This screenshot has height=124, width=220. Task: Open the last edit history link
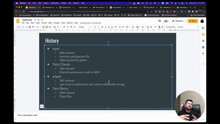click(90, 23)
